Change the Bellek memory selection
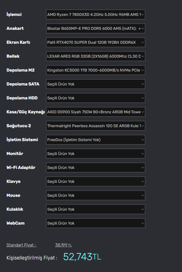Image resolution: width=182 pixels, height=272 pixels. click(95, 56)
